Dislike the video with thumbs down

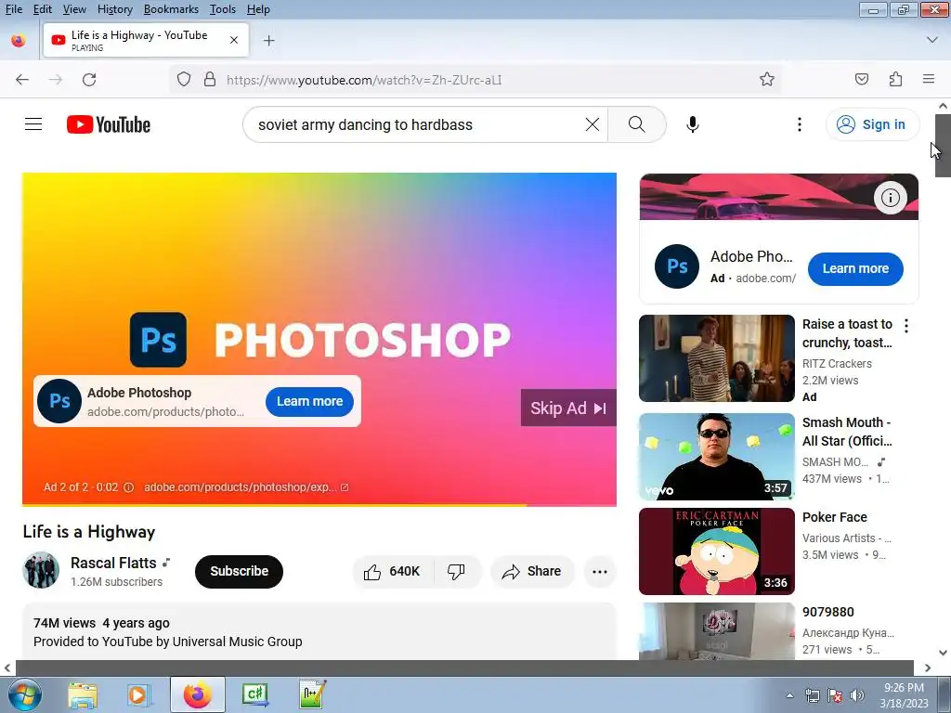coord(457,571)
